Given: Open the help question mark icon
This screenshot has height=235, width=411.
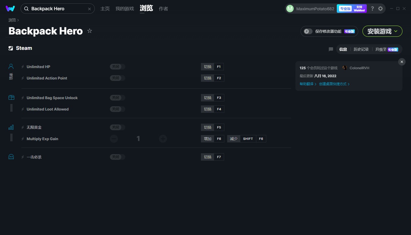Looking at the screenshot, I should [372, 9].
